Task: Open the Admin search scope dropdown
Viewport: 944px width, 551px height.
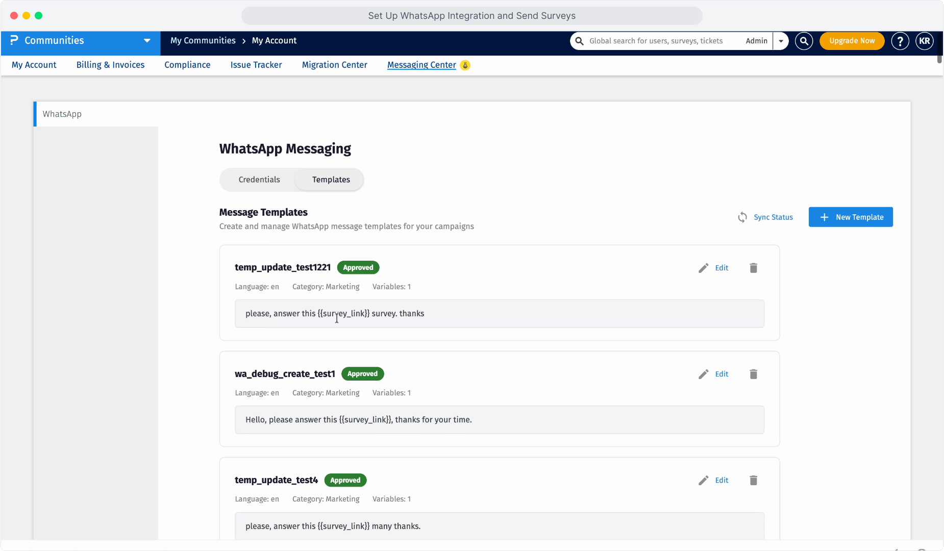Action: click(x=780, y=41)
